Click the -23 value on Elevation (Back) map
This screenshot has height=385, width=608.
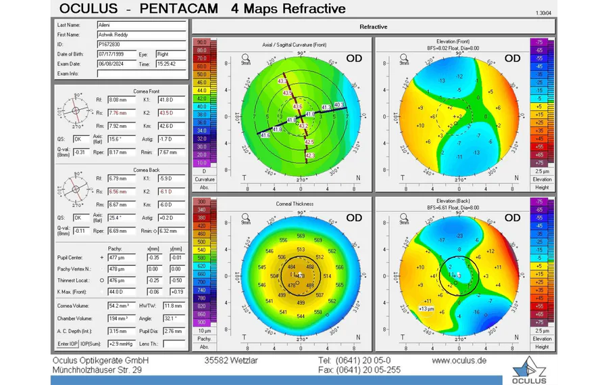click(x=459, y=236)
